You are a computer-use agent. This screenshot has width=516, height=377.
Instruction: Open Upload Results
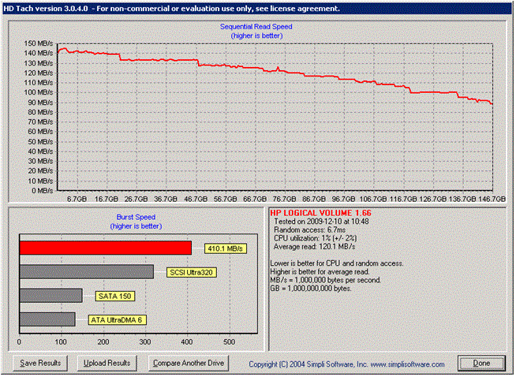coord(107,363)
